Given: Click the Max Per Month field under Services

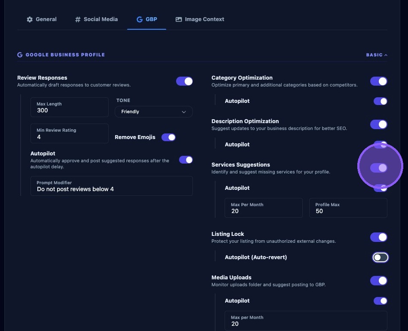Looking at the screenshot, I should tap(264, 208).
